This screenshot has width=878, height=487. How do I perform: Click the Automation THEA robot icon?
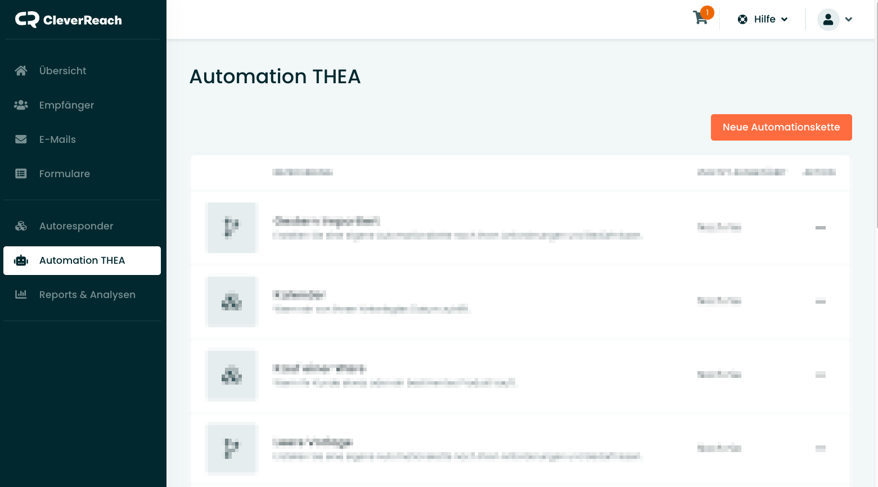coord(21,260)
